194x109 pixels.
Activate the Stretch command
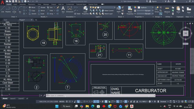32,14
